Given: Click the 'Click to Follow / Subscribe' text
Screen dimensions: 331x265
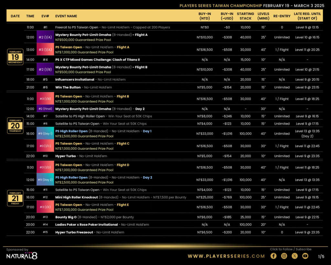Looking at the screenshot, I should coord(291,249).
